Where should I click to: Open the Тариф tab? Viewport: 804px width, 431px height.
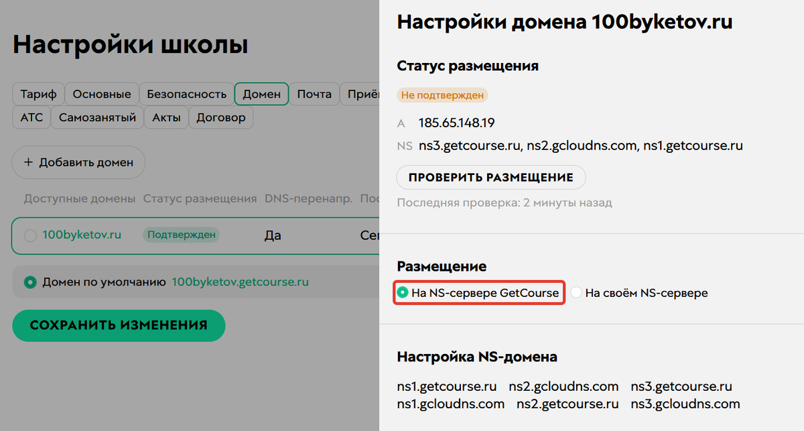[38, 95]
